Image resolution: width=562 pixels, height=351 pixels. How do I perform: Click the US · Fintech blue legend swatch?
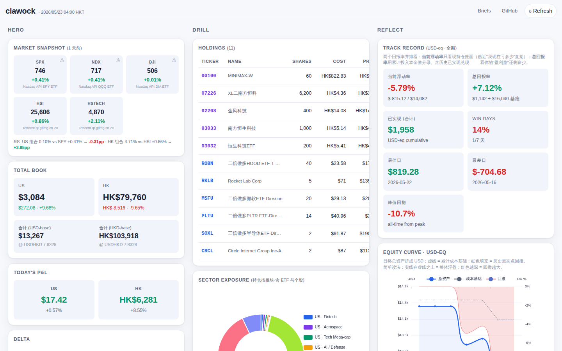[x=308, y=317]
